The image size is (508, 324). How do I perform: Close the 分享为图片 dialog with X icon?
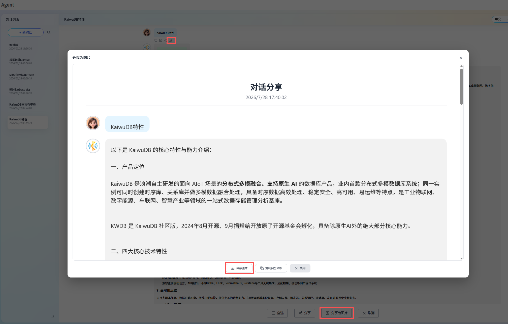[461, 58]
